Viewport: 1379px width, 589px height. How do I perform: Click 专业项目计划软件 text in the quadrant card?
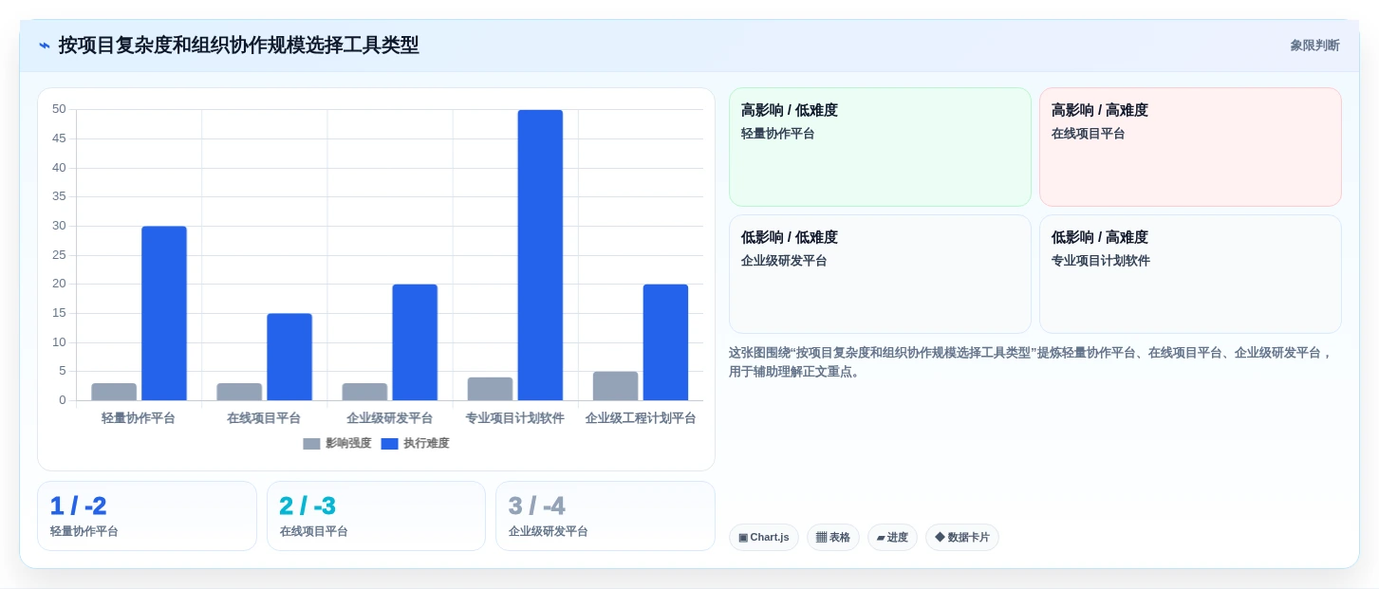pos(1101,261)
